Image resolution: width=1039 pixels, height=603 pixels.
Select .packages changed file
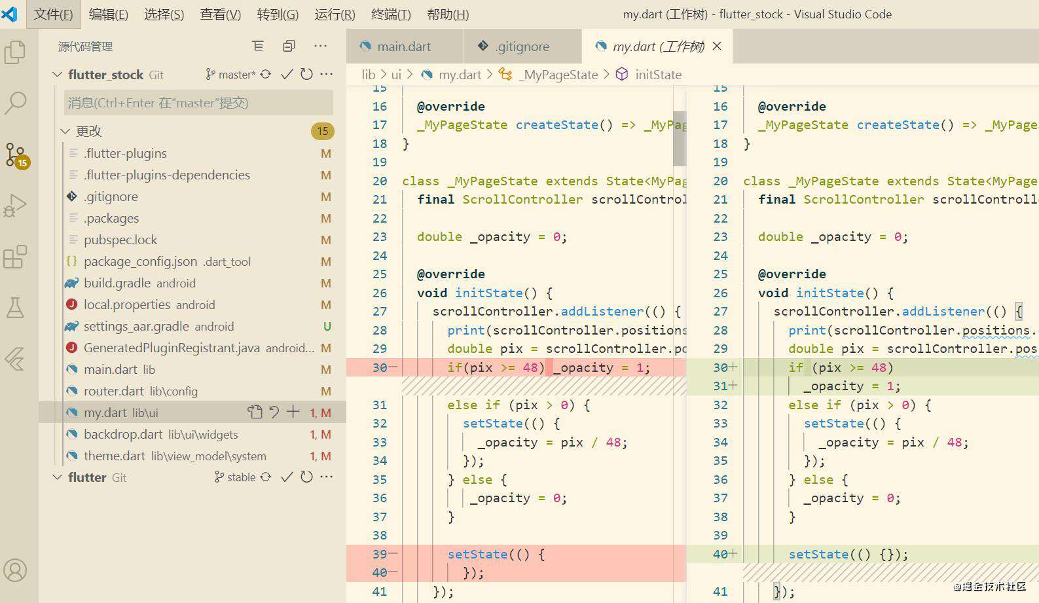coord(192,218)
